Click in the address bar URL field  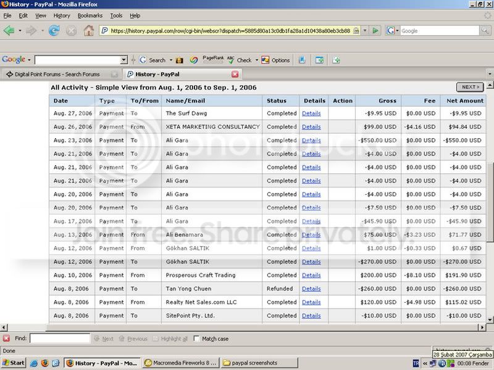(x=230, y=30)
